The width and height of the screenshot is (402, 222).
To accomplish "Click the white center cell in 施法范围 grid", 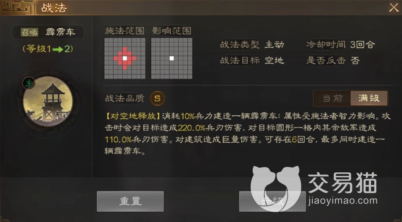I will pos(125,58).
